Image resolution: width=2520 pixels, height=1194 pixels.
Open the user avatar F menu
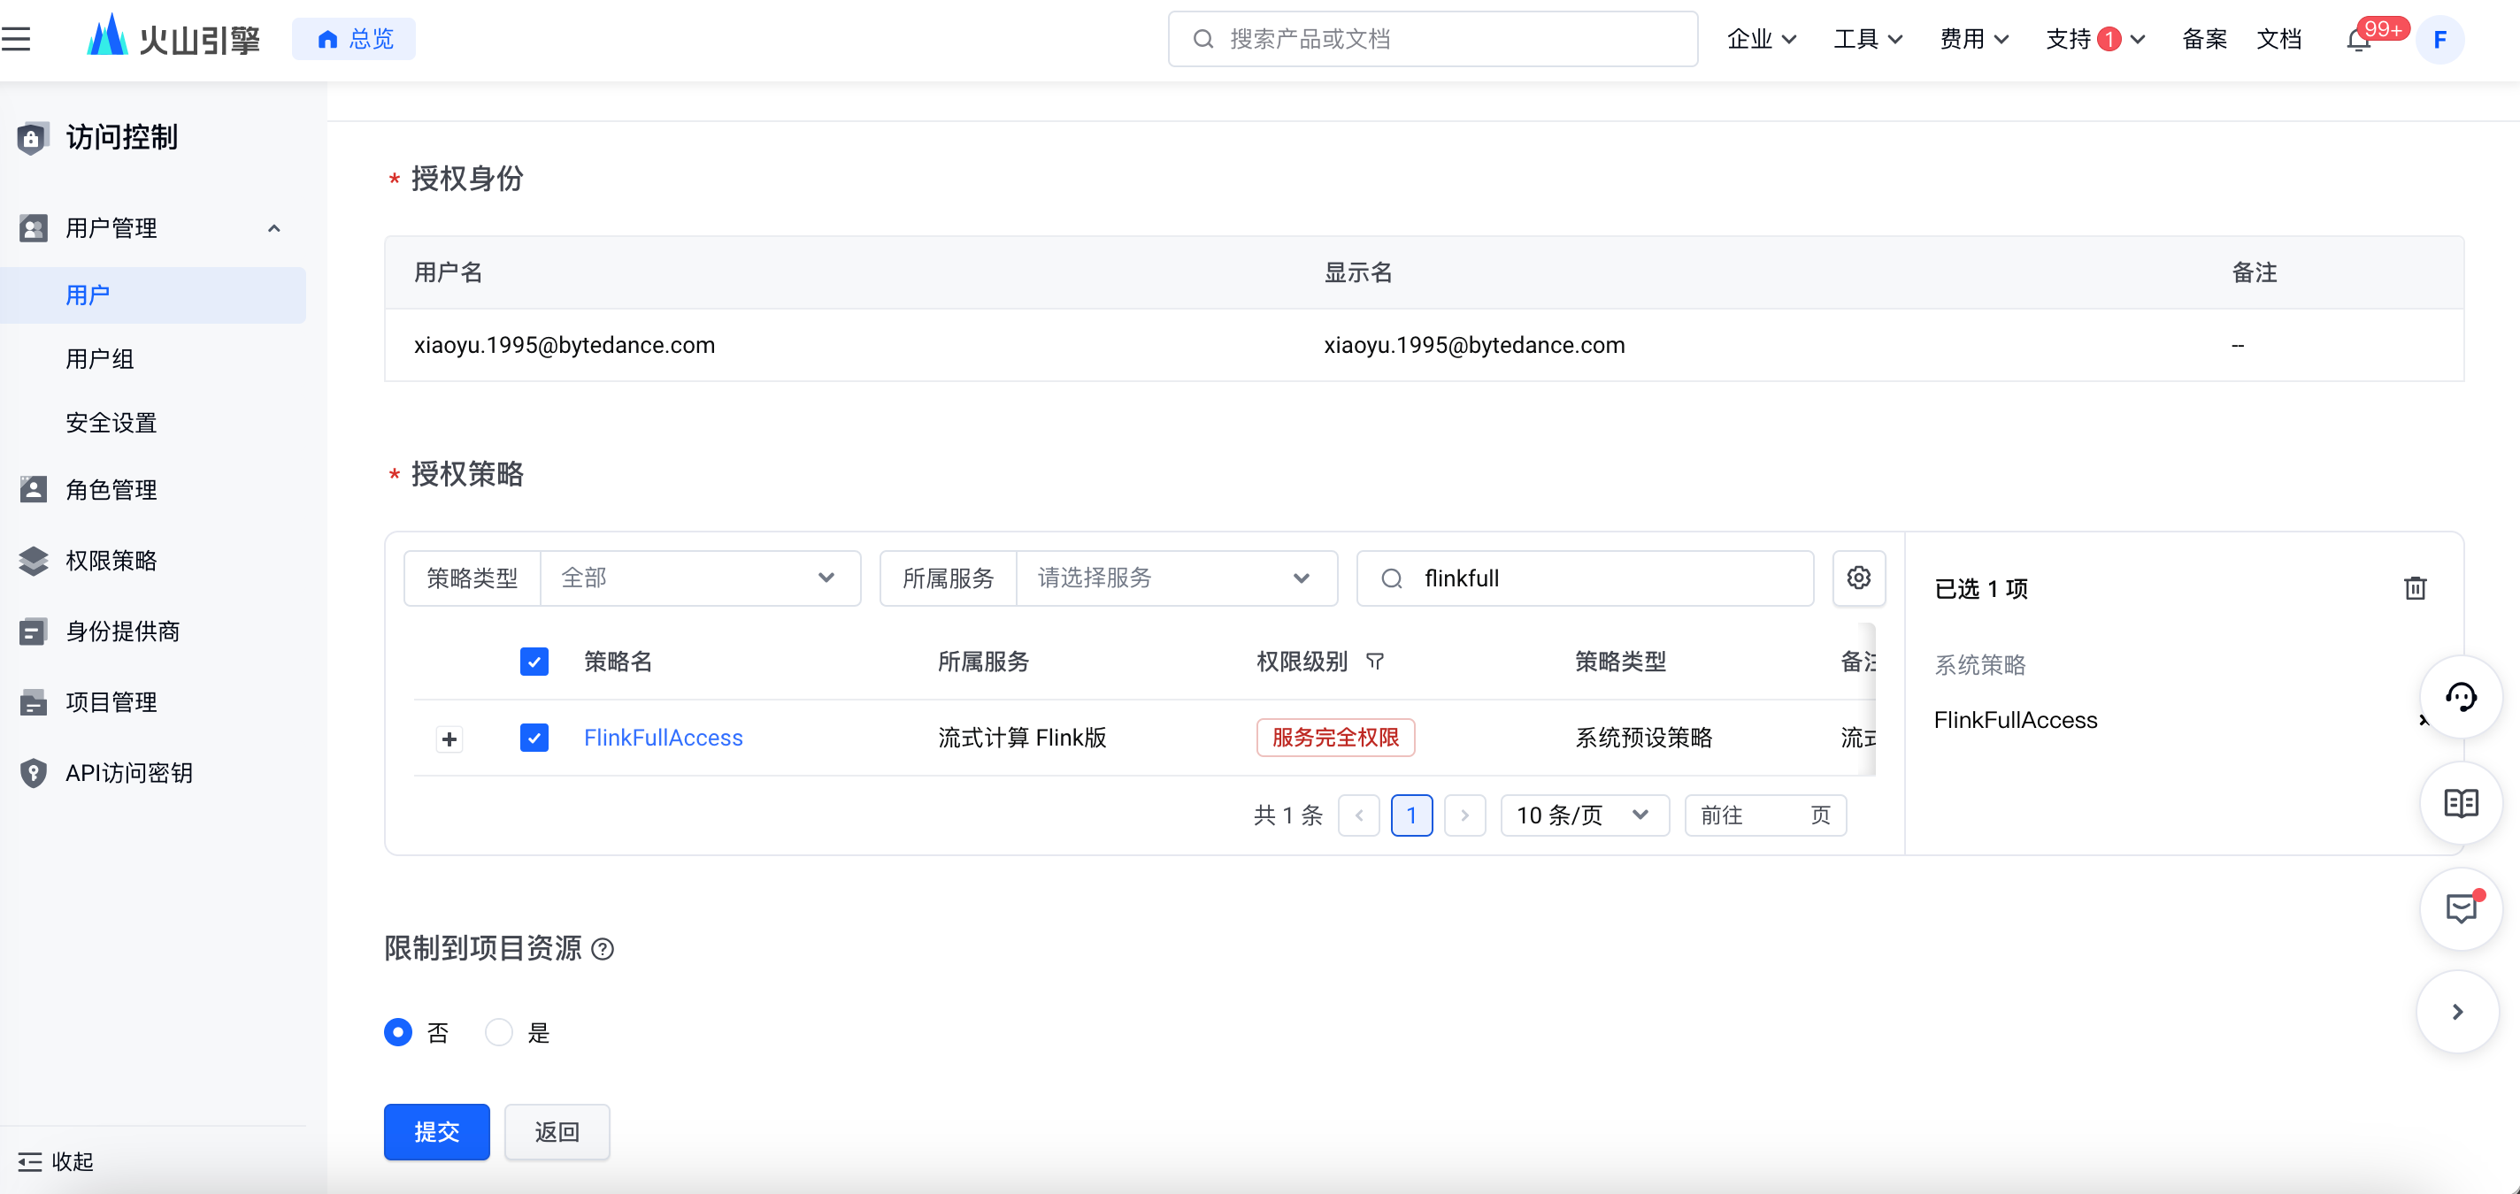(x=2439, y=39)
